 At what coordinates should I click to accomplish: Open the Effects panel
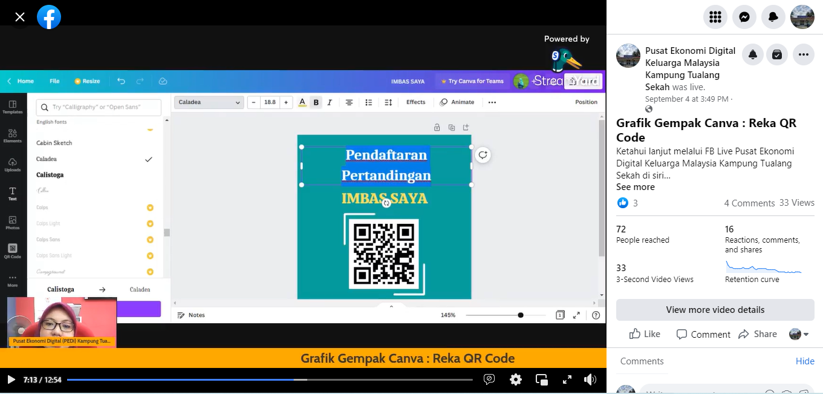416,102
